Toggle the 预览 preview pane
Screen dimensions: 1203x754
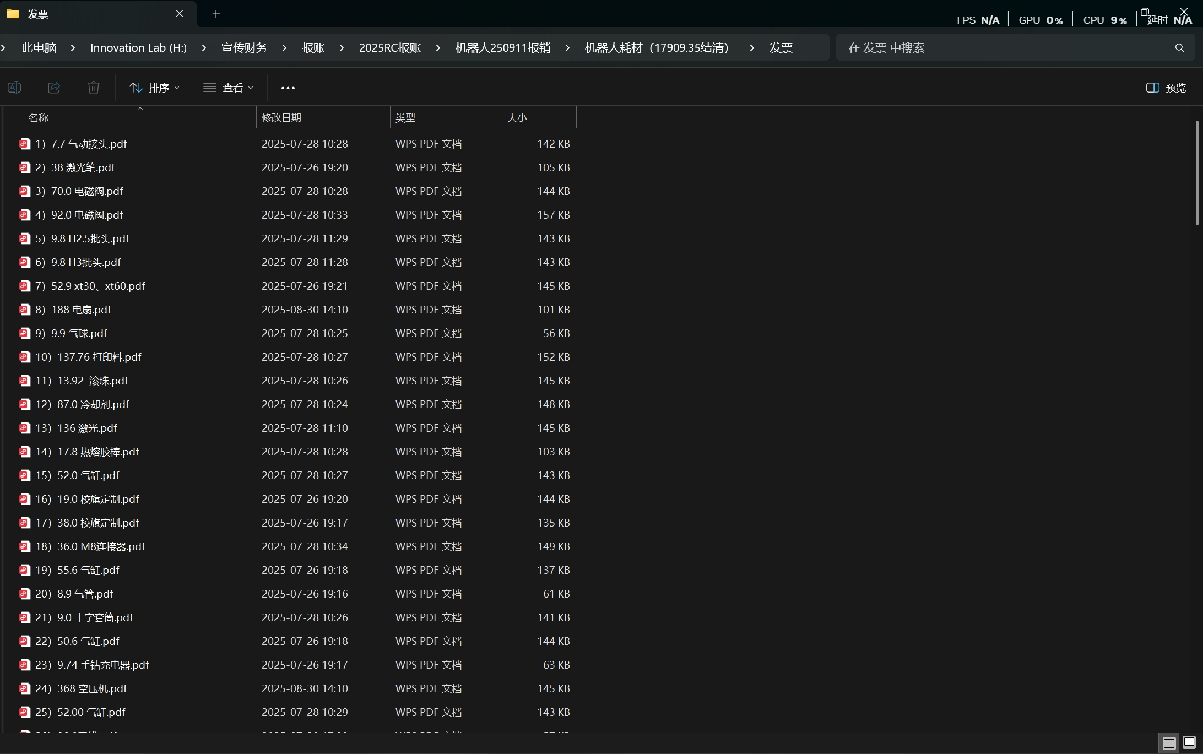point(1166,88)
